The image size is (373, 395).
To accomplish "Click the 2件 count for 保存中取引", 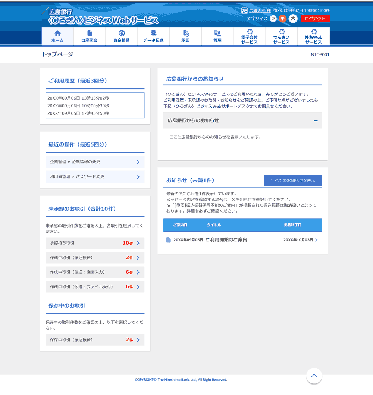I will pyautogui.click(x=129, y=340).
